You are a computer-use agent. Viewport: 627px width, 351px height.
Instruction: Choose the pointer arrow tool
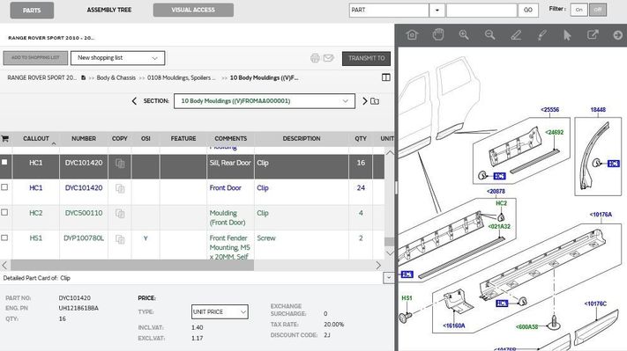tap(567, 35)
